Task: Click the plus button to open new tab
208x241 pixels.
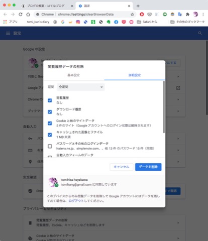Action: [x=138, y=6]
